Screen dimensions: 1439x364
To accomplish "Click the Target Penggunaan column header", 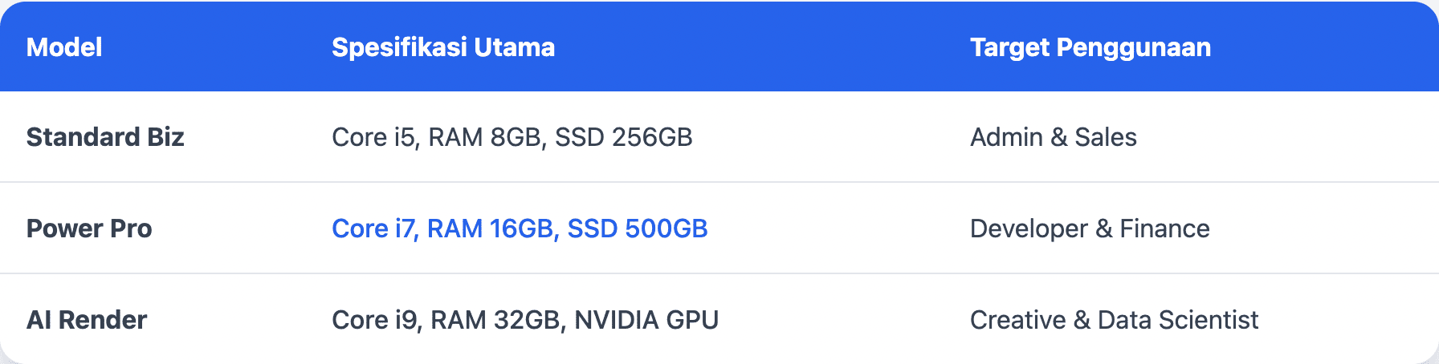I will pyautogui.click(x=1090, y=47).
